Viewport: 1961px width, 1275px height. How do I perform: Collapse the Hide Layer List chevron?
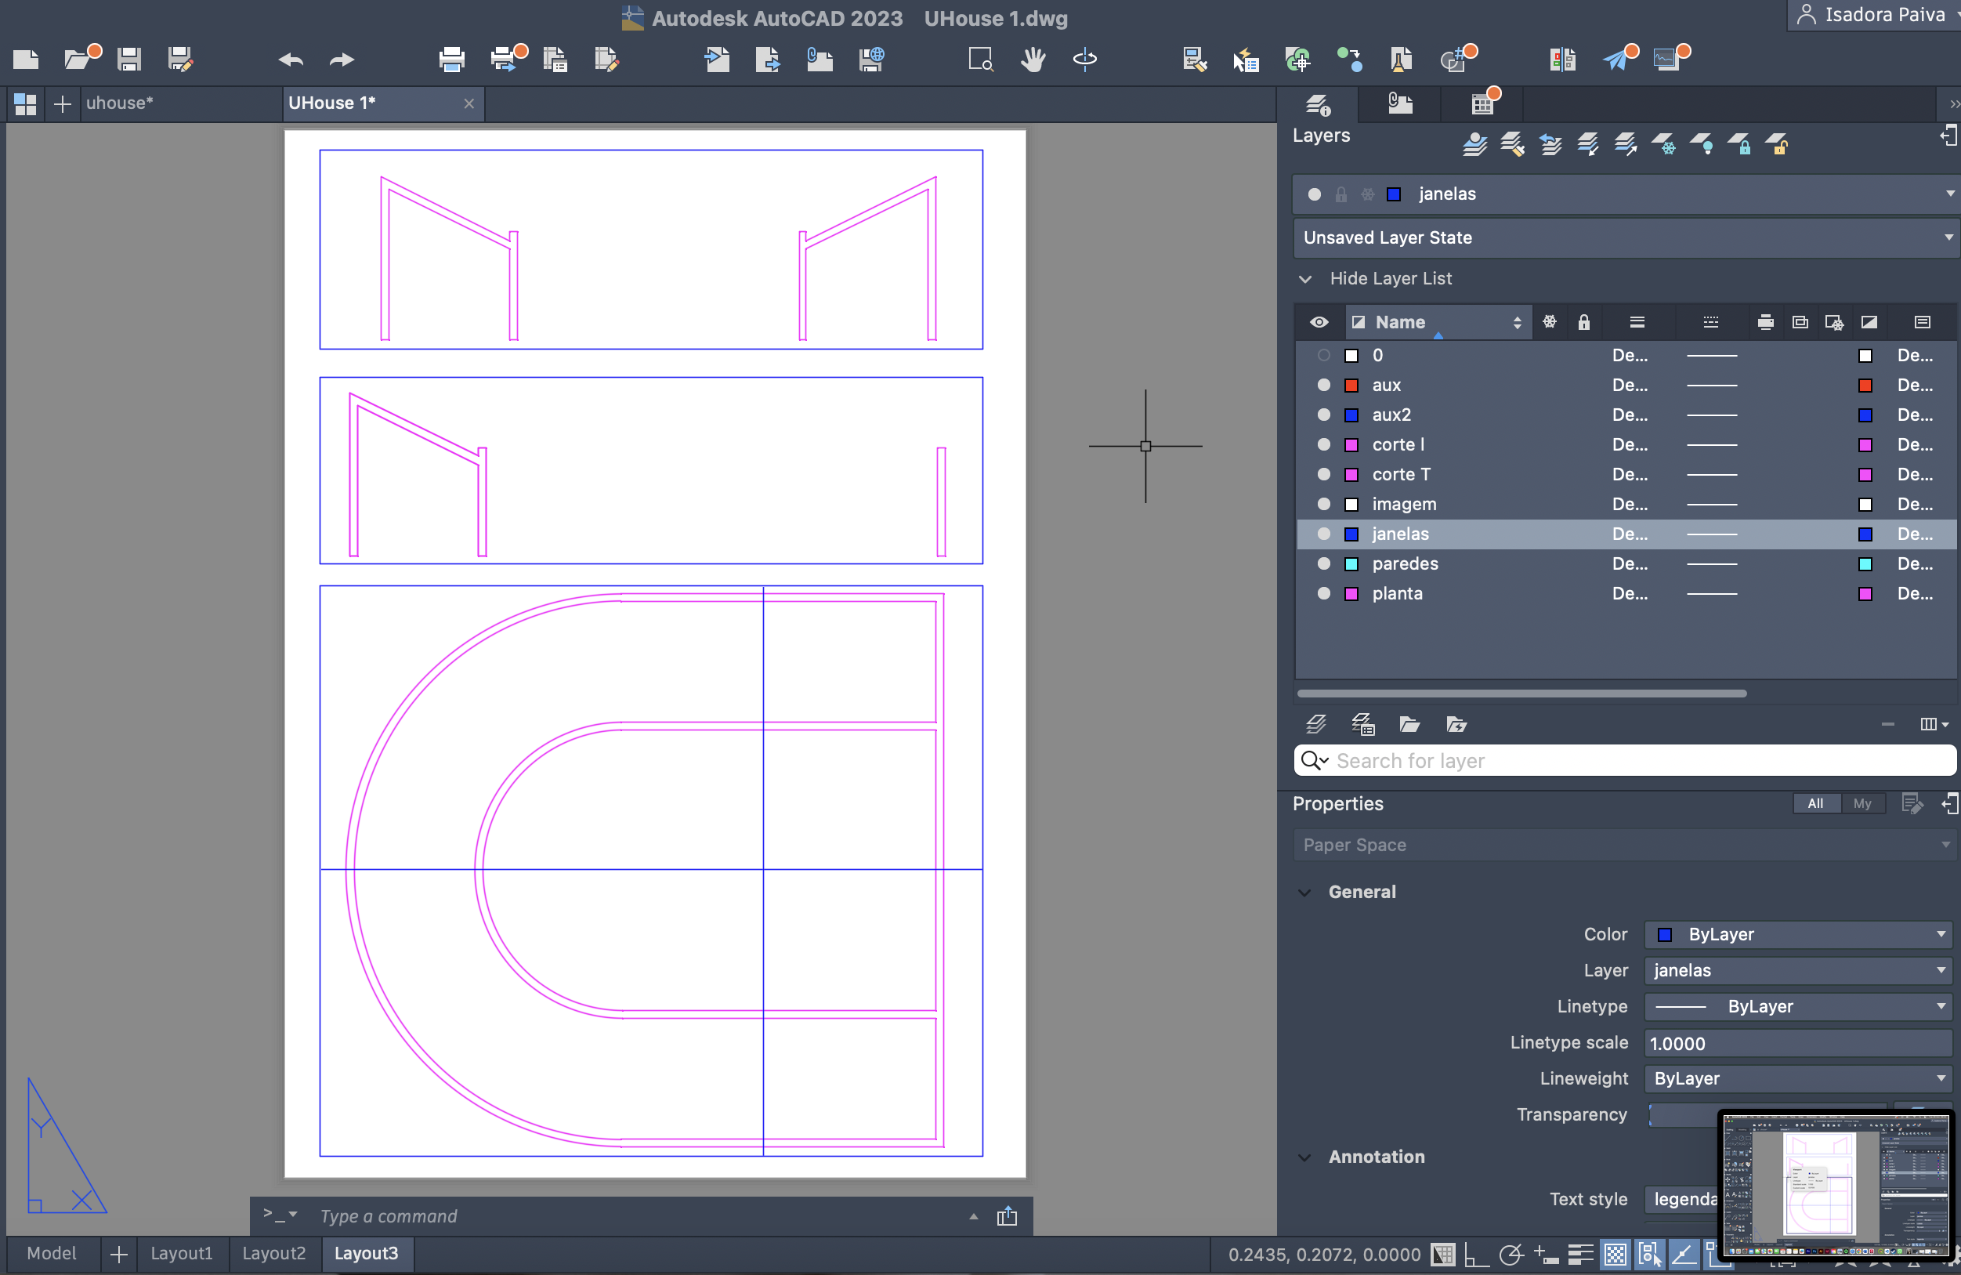tap(1305, 280)
